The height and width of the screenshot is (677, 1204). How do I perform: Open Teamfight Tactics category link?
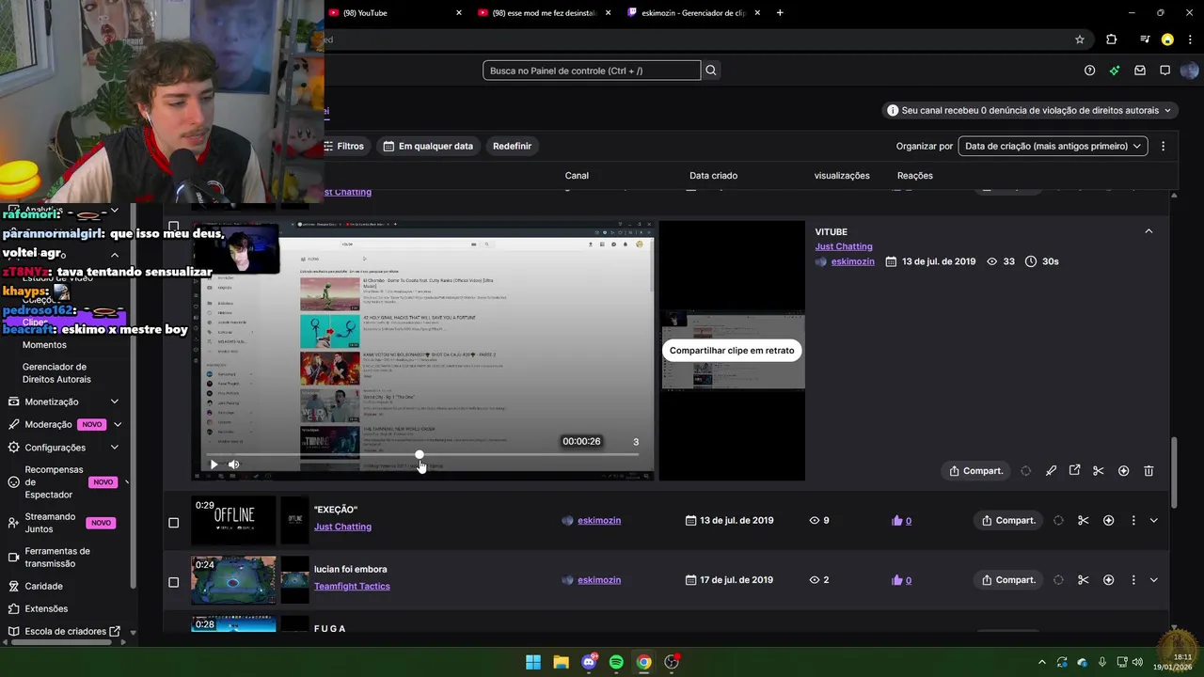click(352, 587)
